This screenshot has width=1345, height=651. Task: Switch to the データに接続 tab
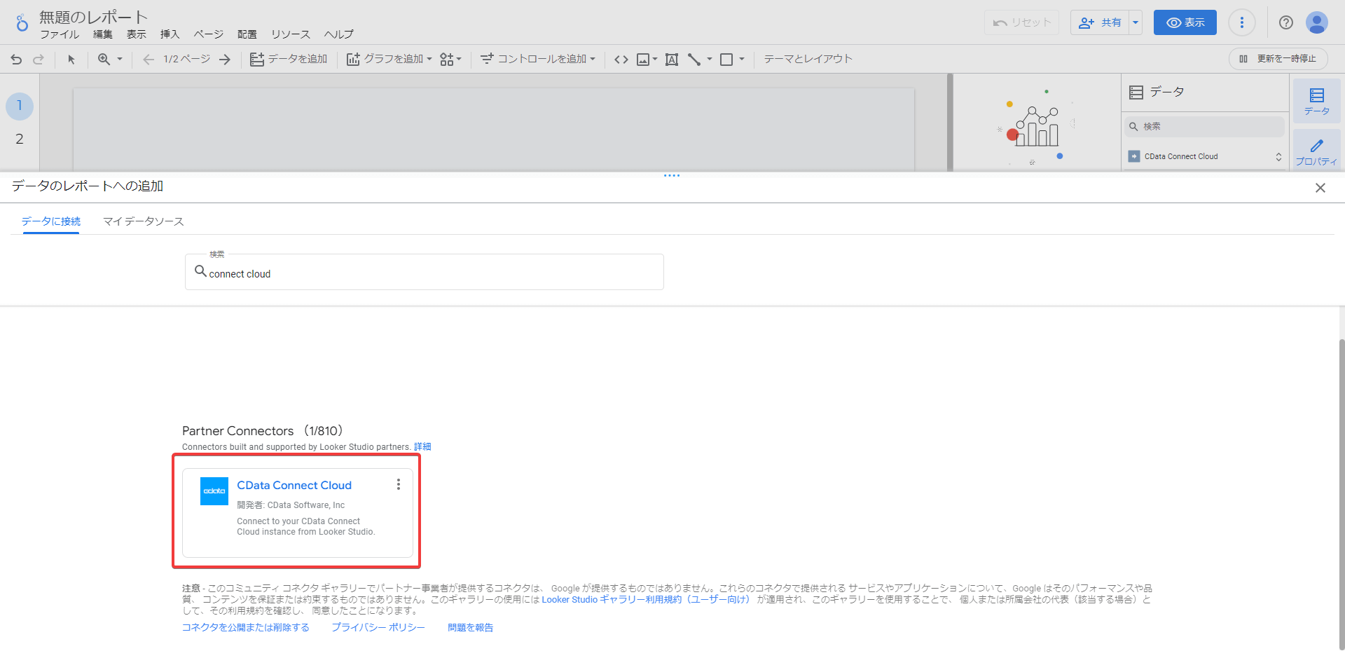pos(51,221)
